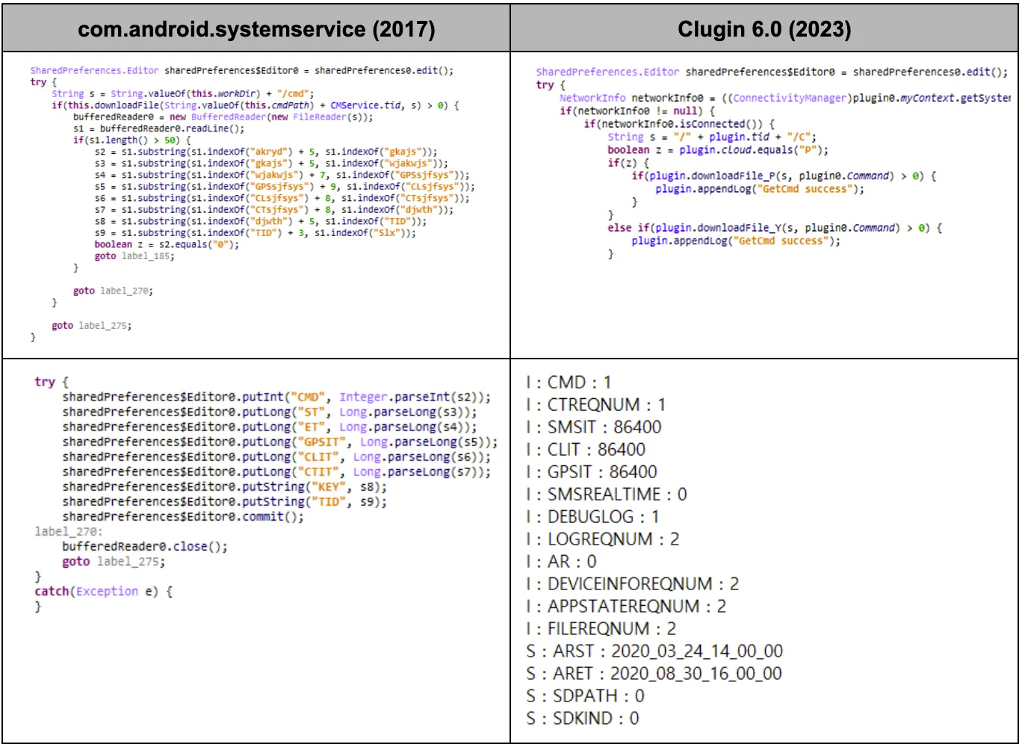
Task: Click the if(networkInfo0 != null) line
Action: coord(637,111)
